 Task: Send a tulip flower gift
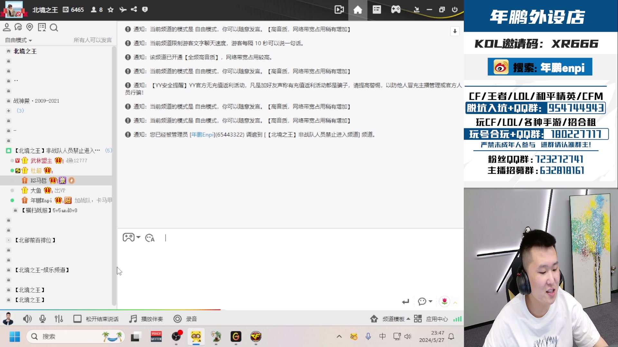pos(445,301)
